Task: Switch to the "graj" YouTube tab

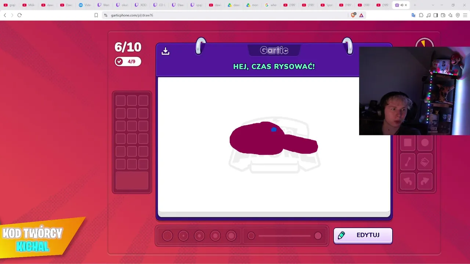Action: 10,5
